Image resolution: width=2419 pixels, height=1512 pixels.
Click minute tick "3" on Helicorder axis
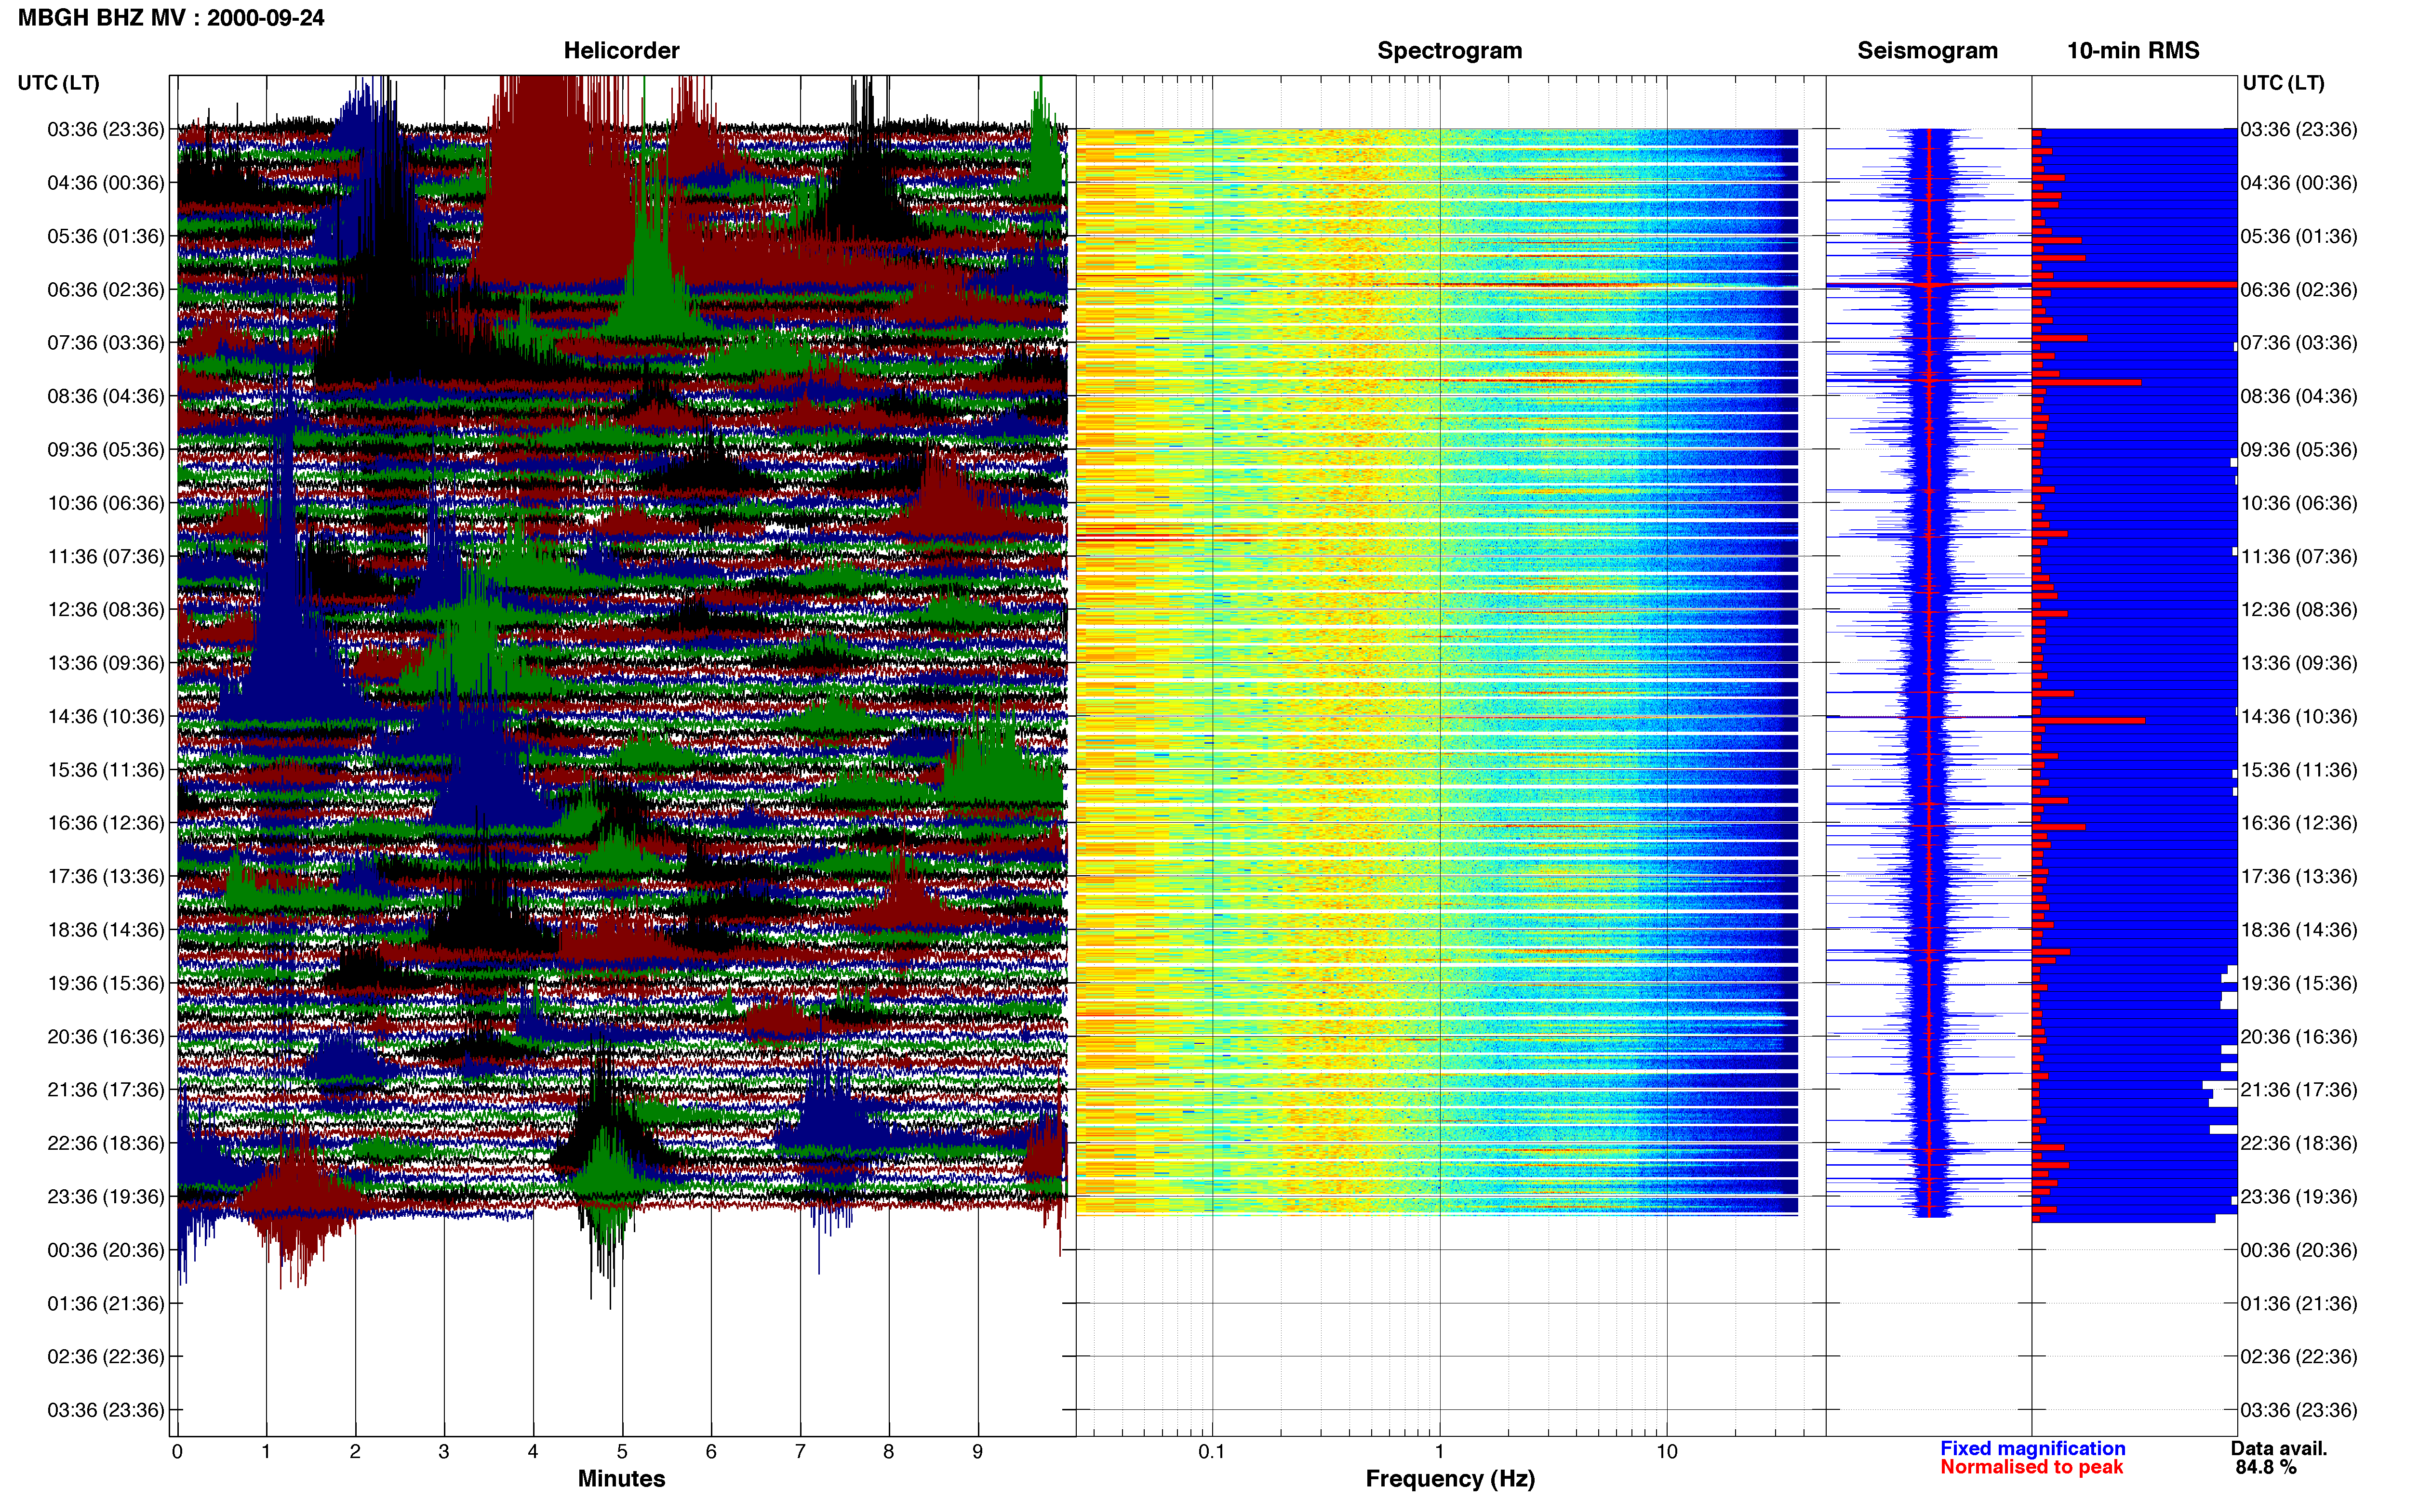(444, 1452)
